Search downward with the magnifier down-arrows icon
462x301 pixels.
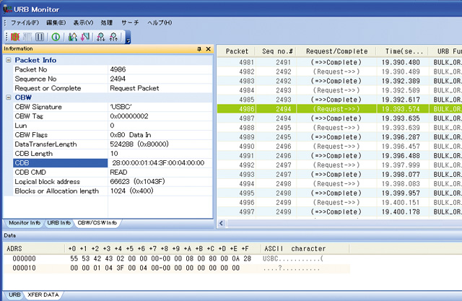101,37
